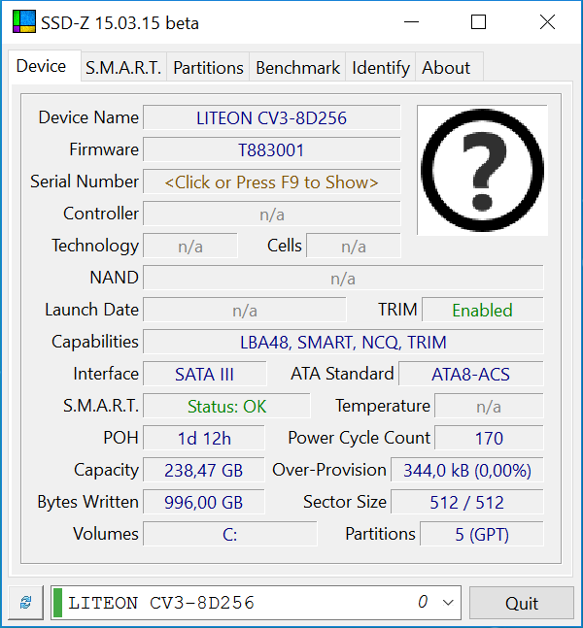Select the Identify tab

click(x=381, y=67)
